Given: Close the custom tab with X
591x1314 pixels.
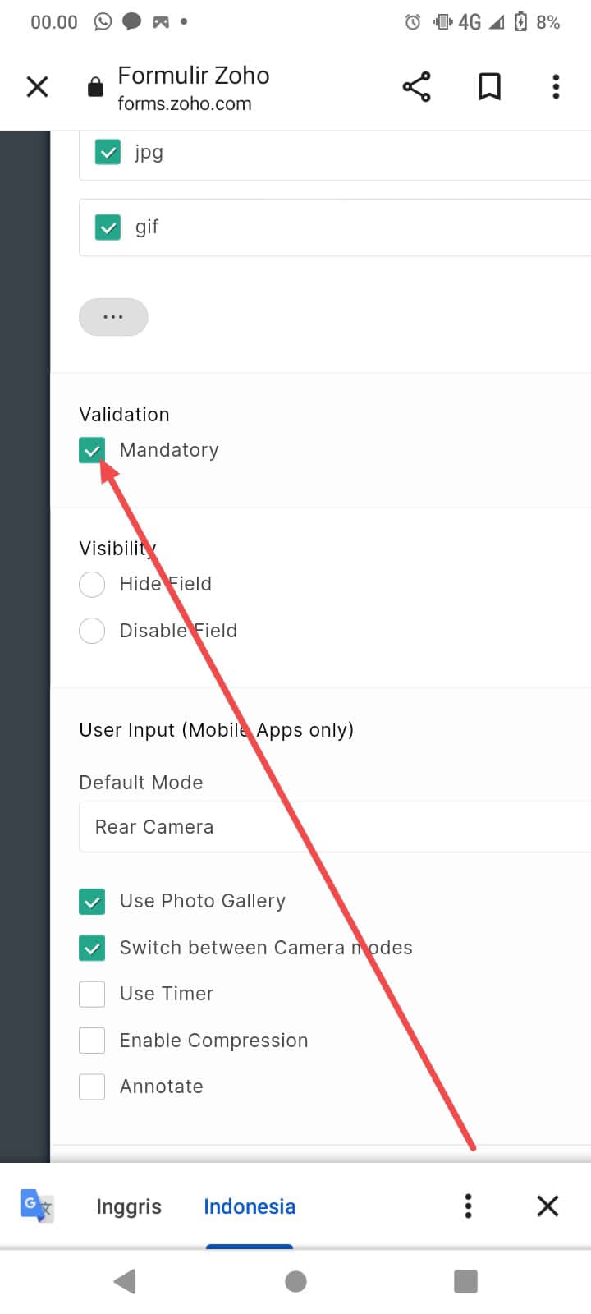Looking at the screenshot, I should 37,86.
